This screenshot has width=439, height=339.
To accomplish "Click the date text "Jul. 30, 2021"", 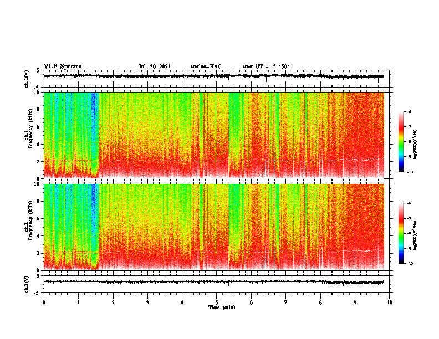I will tap(155, 66).
